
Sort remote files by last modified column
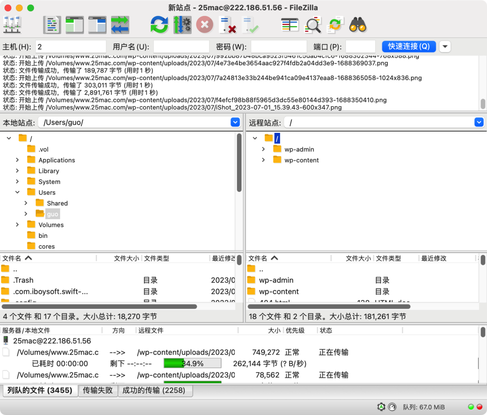click(447, 258)
